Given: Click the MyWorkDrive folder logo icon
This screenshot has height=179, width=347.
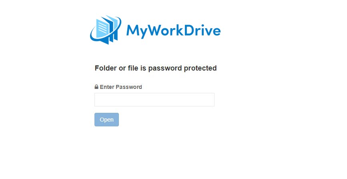Looking at the screenshot, I should [106, 30].
